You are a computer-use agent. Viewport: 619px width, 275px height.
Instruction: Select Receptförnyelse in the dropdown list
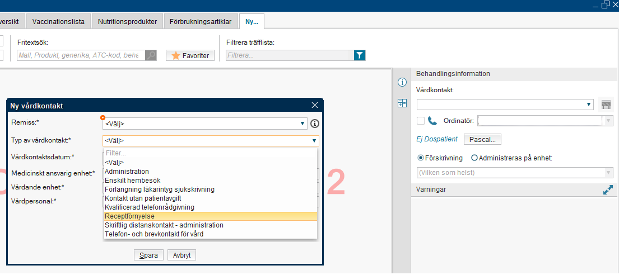211,216
